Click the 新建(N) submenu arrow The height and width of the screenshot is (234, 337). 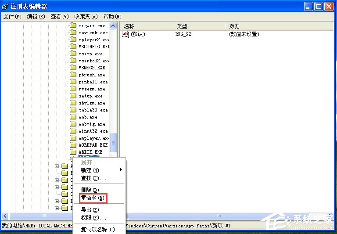[121, 170]
